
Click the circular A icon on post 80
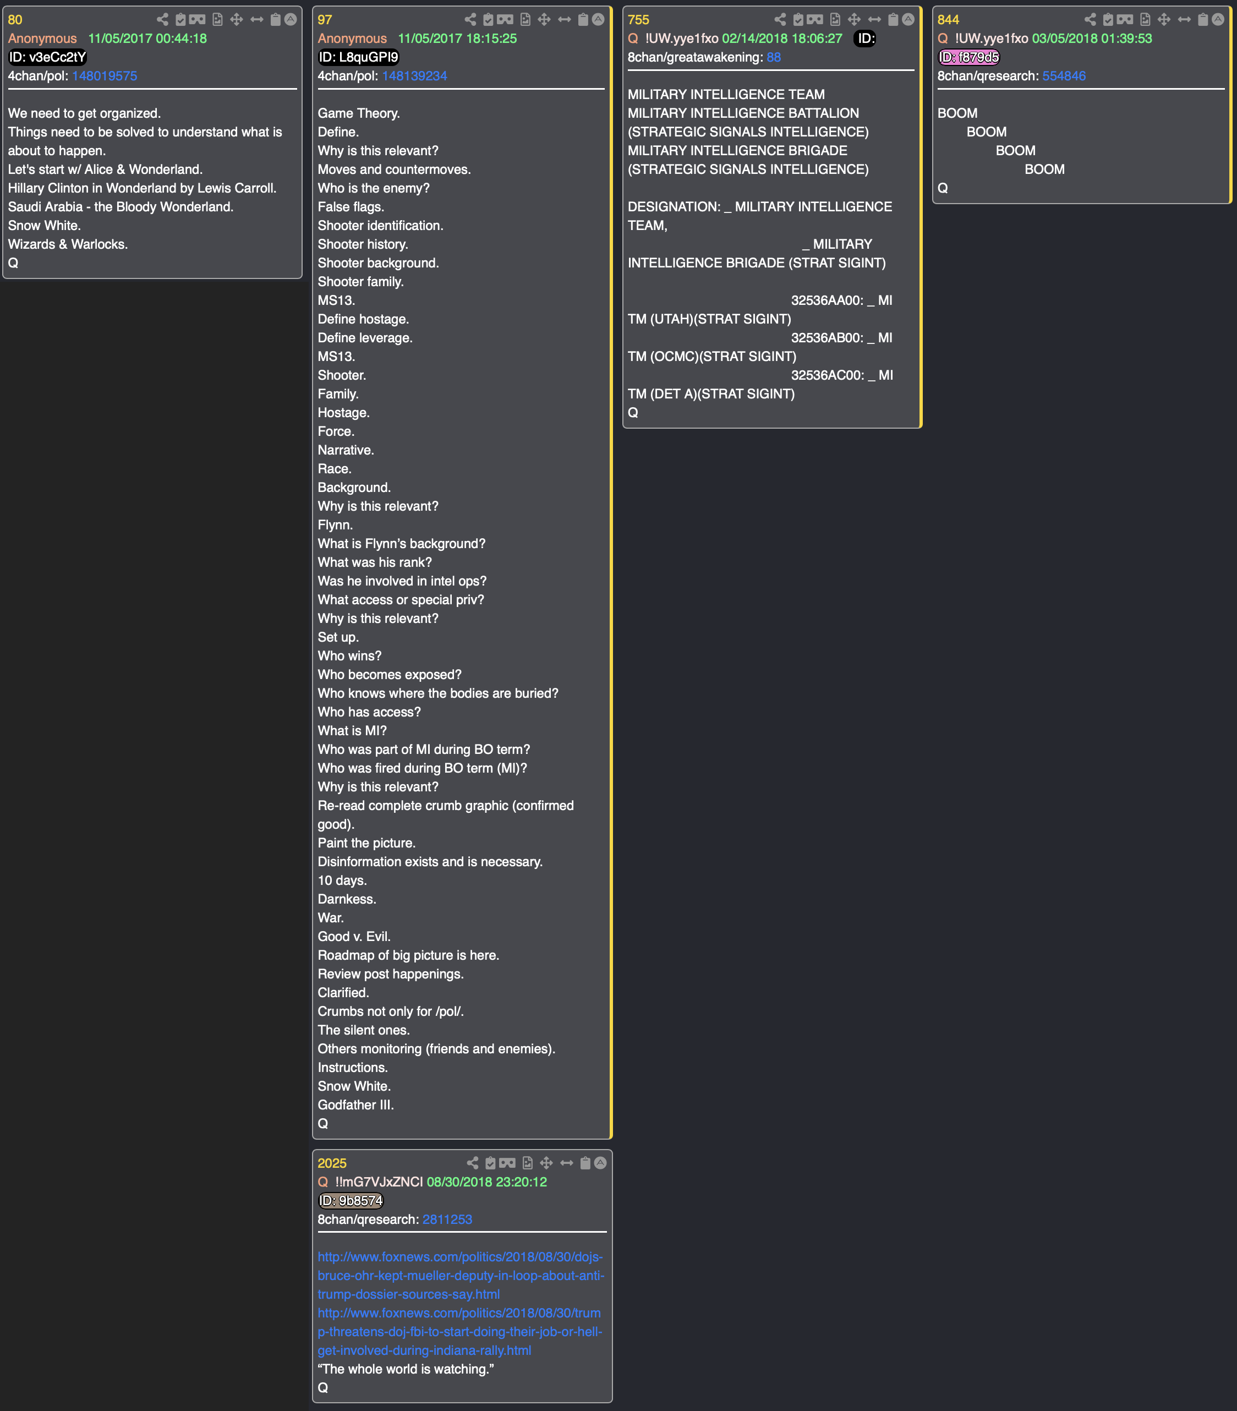click(291, 19)
